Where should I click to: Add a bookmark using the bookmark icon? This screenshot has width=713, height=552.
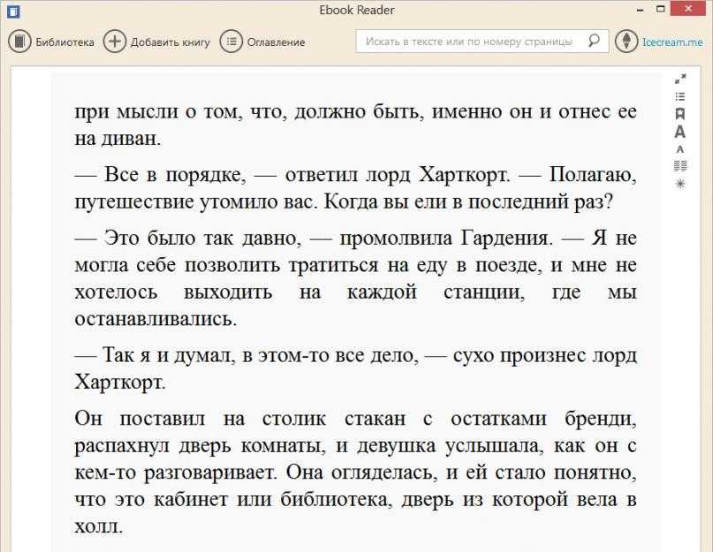pos(680,114)
